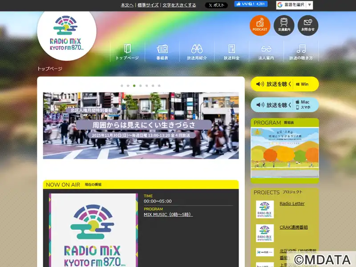This screenshot has width=356, height=267.
Task: Select fifth slider pagination dot
Action: coord(147,85)
